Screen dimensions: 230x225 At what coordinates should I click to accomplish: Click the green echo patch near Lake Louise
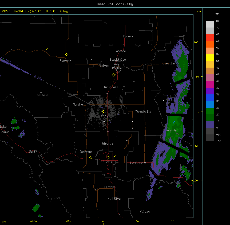coord(14,121)
